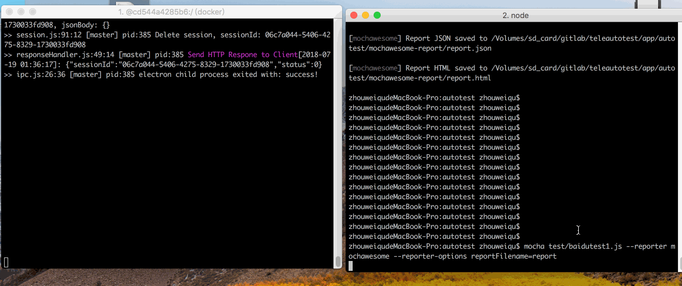682x286 pixels.
Task: Click the block cursor in the node terminal
Action: pyautogui.click(x=351, y=266)
